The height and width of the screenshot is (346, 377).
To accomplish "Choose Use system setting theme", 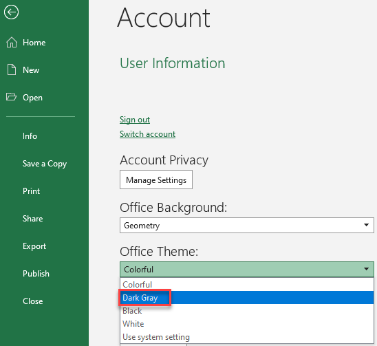I will pos(247,337).
